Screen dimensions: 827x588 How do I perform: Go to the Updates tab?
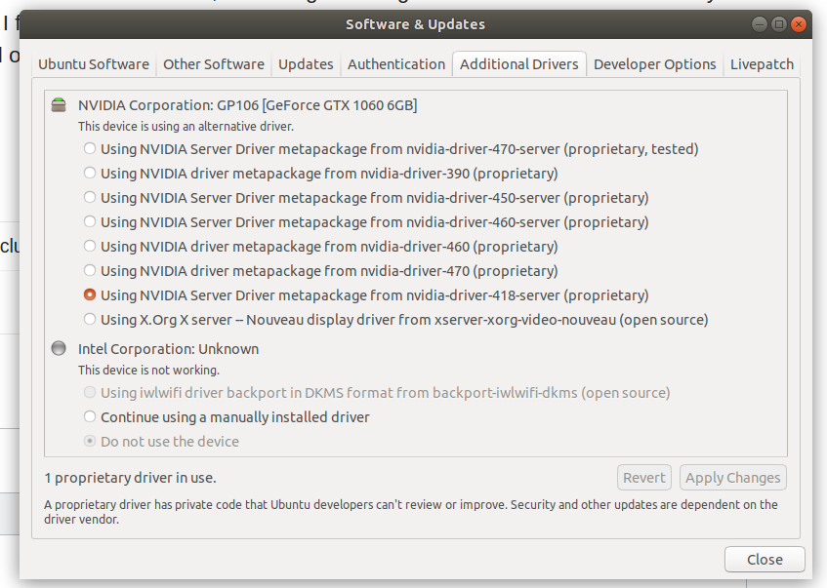tap(306, 64)
